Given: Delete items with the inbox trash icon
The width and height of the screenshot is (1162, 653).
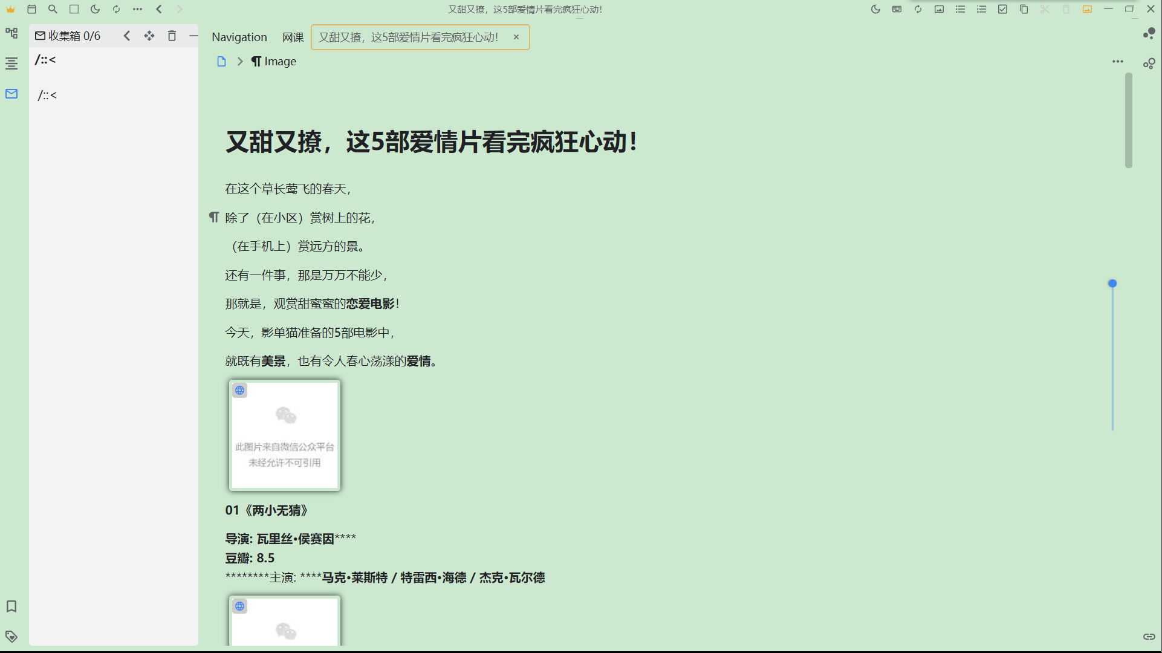Looking at the screenshot, I should (x=172, y=36).
